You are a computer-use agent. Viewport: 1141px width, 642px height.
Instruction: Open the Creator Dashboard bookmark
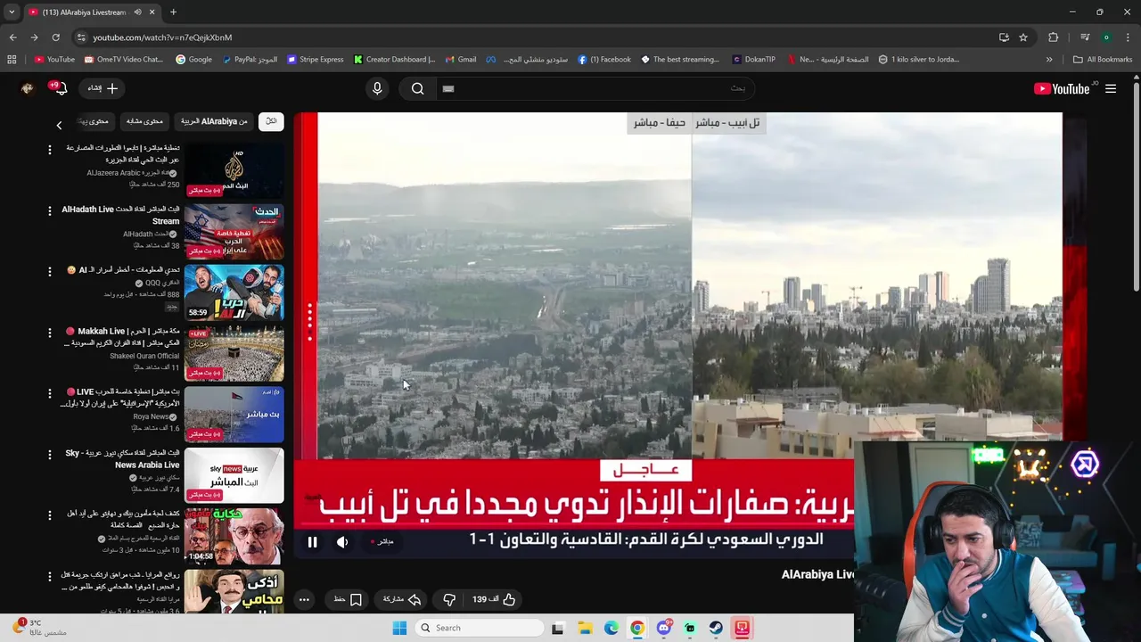[394, 60]
